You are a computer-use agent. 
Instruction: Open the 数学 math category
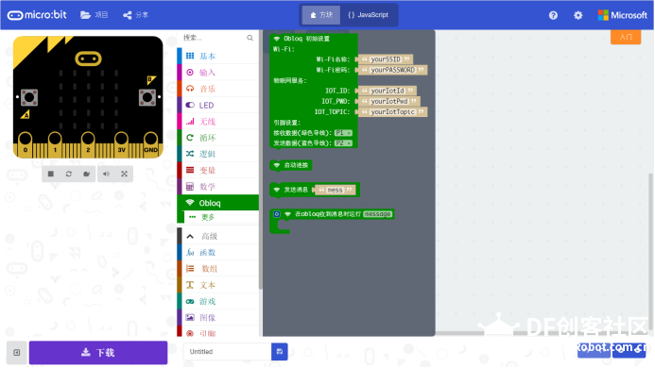(218, 187)
